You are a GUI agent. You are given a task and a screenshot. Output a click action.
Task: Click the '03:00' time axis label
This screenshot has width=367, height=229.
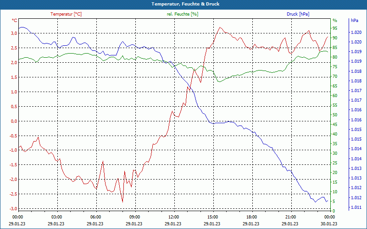click(x=56, y=217)
